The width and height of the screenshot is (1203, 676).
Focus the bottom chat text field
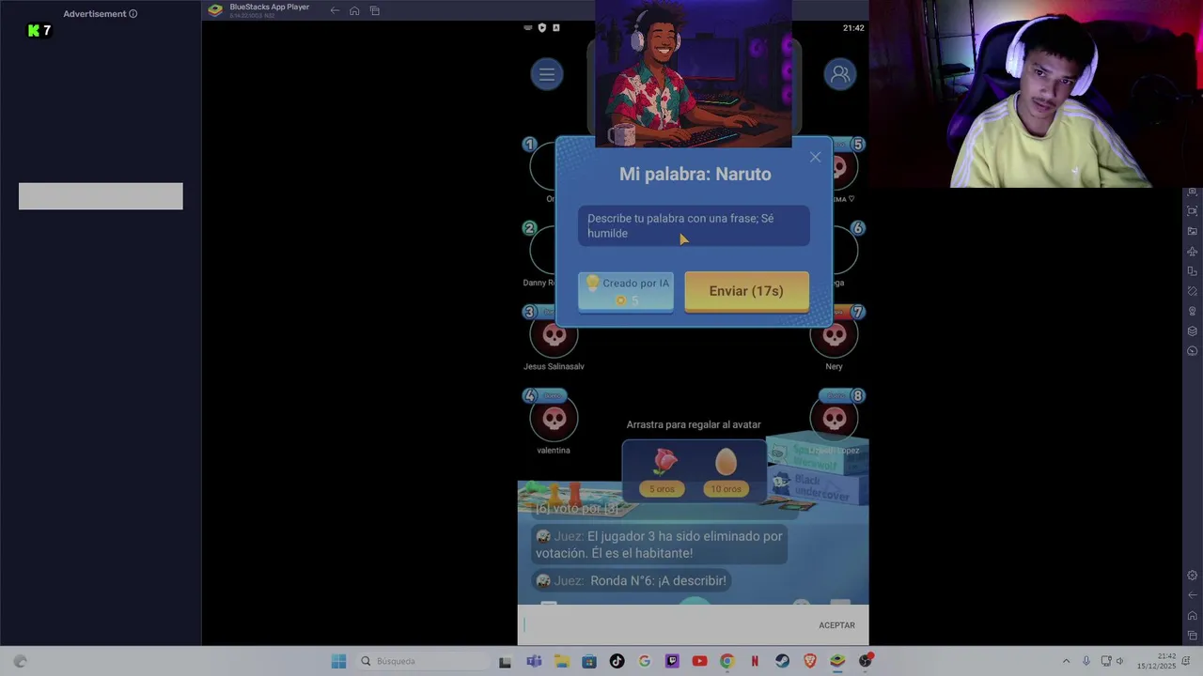click(x=664, y=625)
